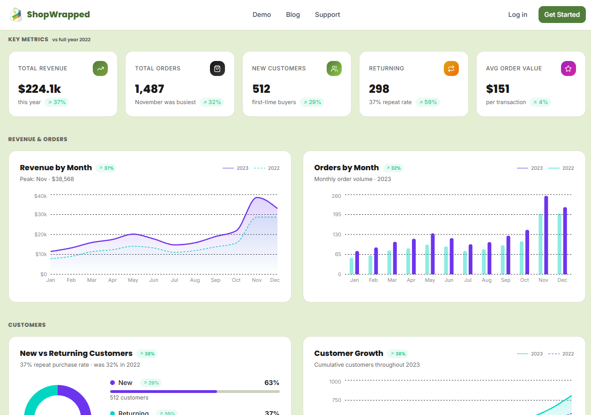Image resolution: width=591 pixels, height=415 pixels.
Task: Click the Total Revenue trending-up icon
Action: (x=100, y=68)
